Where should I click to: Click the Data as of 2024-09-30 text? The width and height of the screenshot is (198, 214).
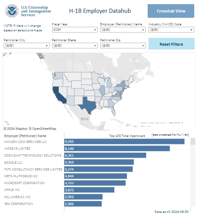(x=171, y=212)
